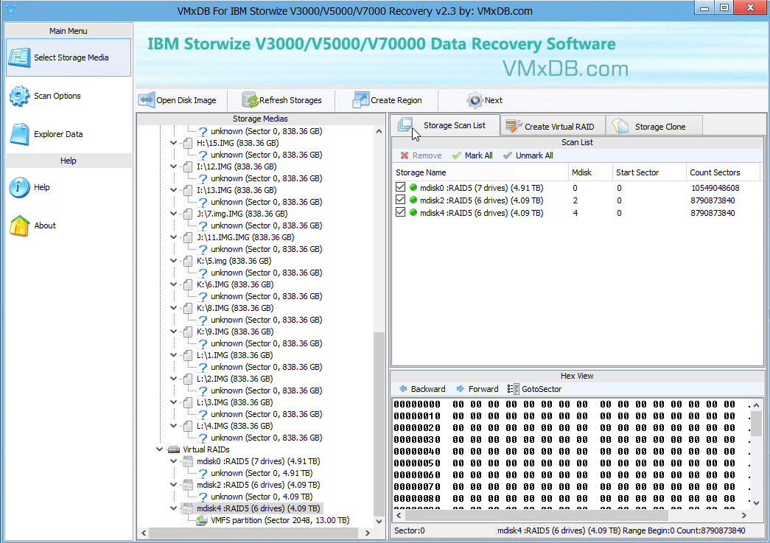This screenshot has height=543, width=770.
Task: Click file icon next to H:\15.IMG
Action: (188, 144)
